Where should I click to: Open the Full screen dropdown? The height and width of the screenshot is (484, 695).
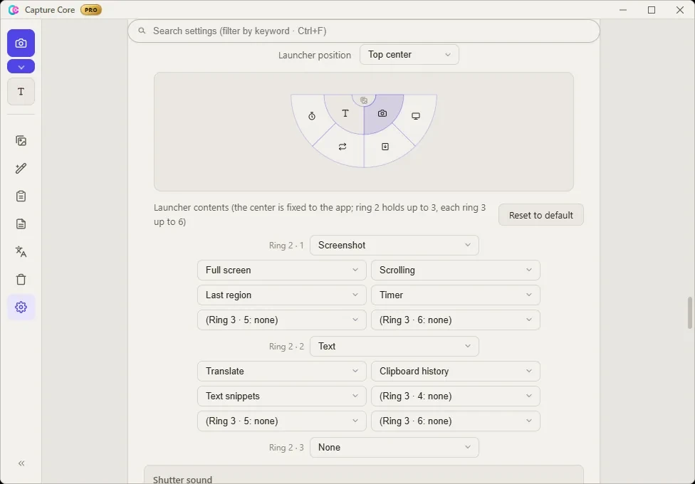click(x=281, y=270)
